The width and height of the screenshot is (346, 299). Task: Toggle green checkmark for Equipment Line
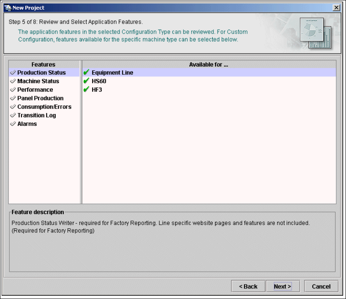click(86, 72)
